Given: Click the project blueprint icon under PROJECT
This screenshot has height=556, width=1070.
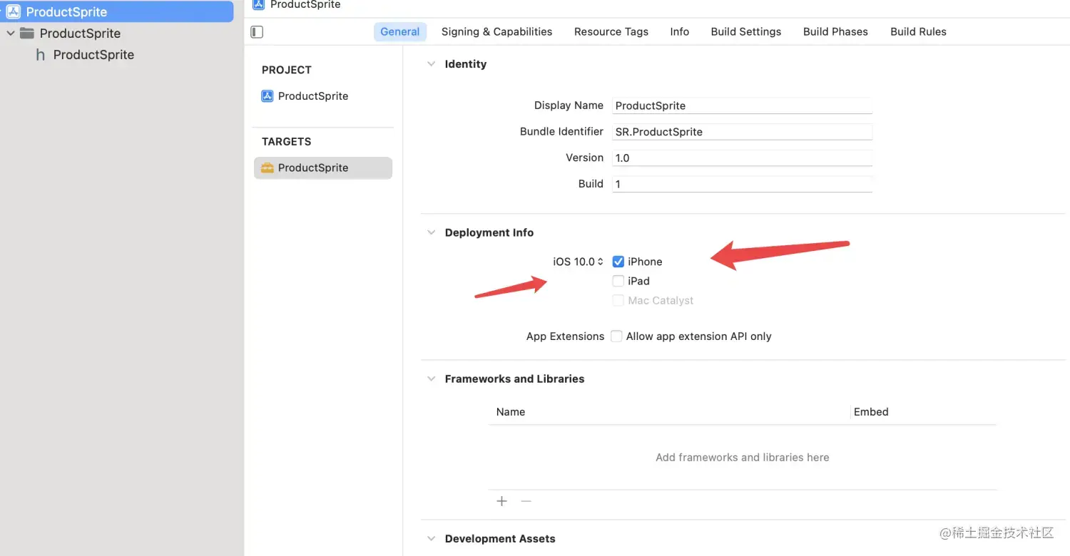Looking at the screenshot, I should (267, 96).
